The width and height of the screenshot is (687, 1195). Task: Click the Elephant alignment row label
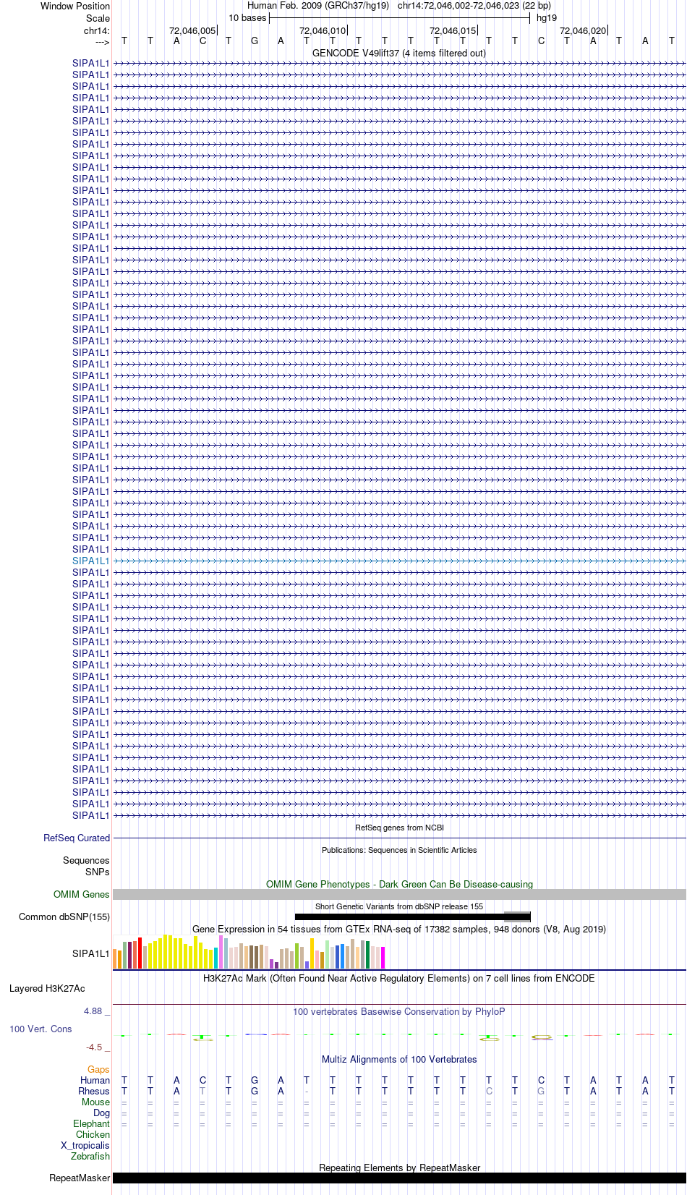(x=91, y=1123)
